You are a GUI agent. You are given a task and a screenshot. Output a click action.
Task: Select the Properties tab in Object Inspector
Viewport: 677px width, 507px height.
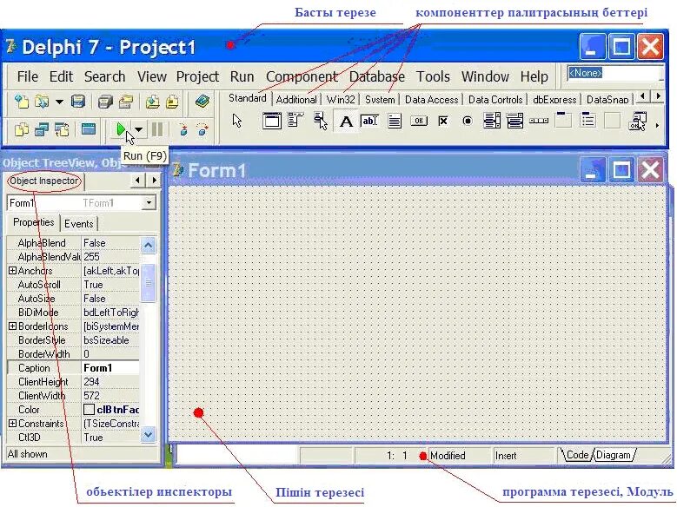point(33,222)
